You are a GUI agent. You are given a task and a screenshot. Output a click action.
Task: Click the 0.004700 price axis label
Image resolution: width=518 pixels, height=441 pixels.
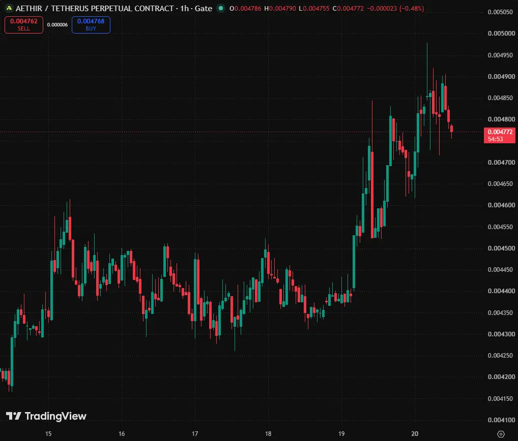pyautogui.click(x=501, y=162)
